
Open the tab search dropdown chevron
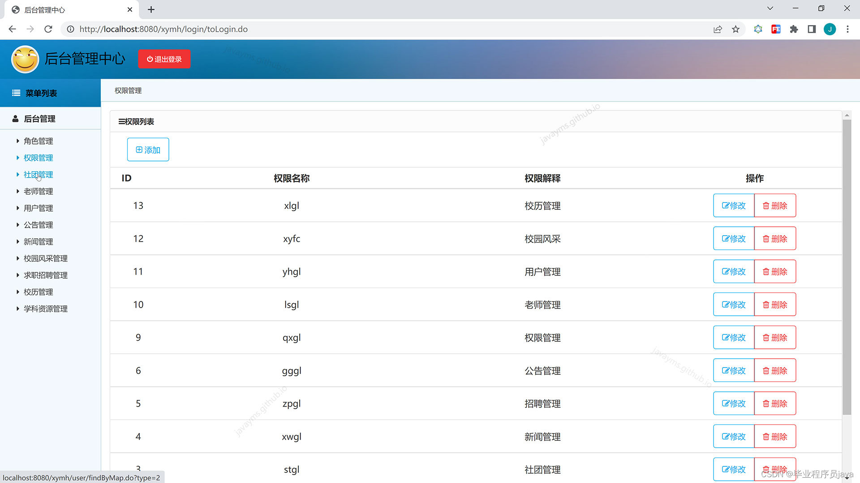770,8
